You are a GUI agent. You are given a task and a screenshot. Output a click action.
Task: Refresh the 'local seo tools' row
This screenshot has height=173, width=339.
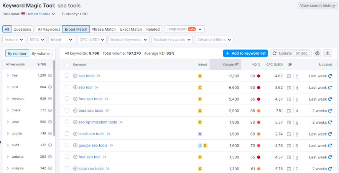point(330,169)
